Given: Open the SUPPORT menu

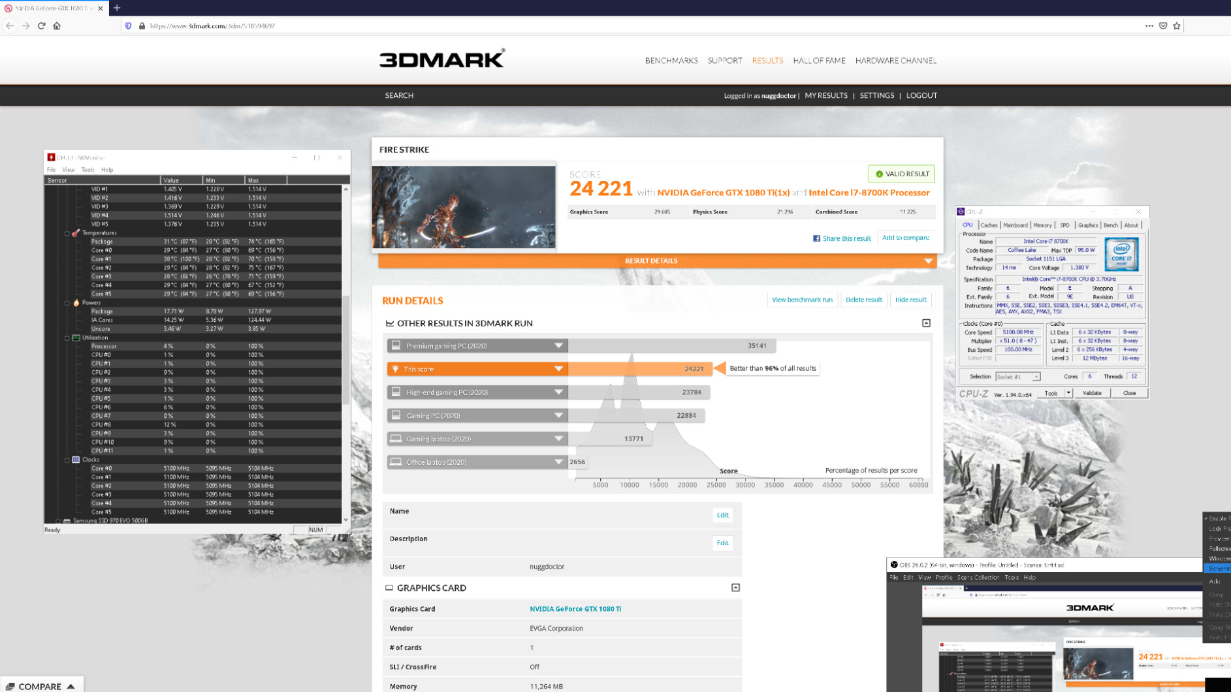Looking at the screenshot, I should click(x=725, y=61).
